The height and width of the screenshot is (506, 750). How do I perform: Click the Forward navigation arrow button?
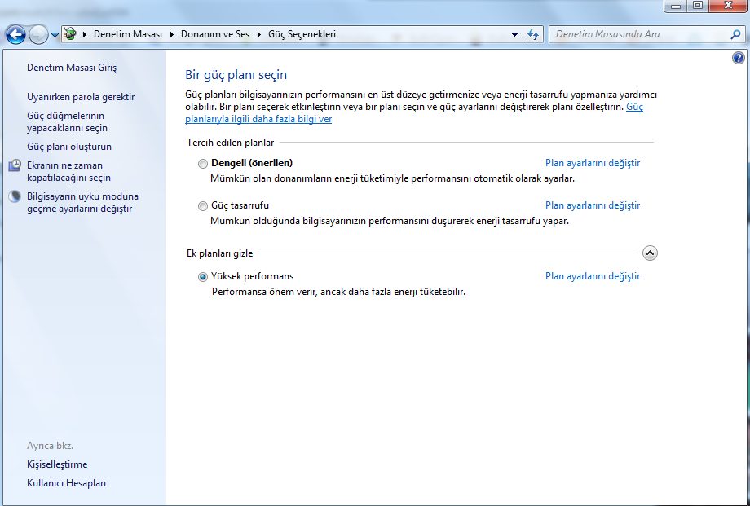tap(38, 34)
